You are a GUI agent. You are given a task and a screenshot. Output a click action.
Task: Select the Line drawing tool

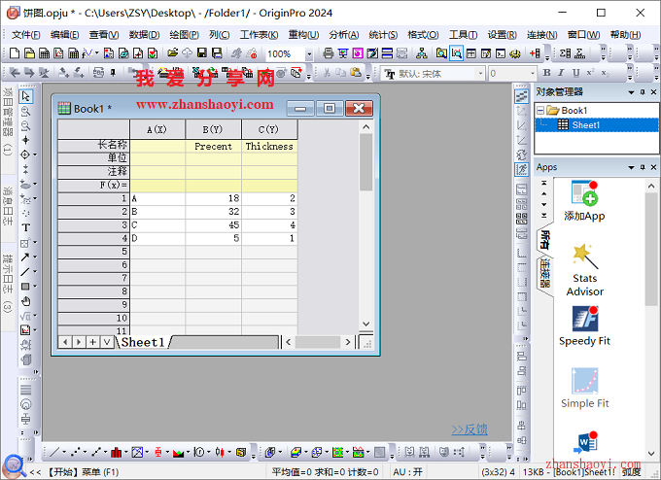coord(25,272)
